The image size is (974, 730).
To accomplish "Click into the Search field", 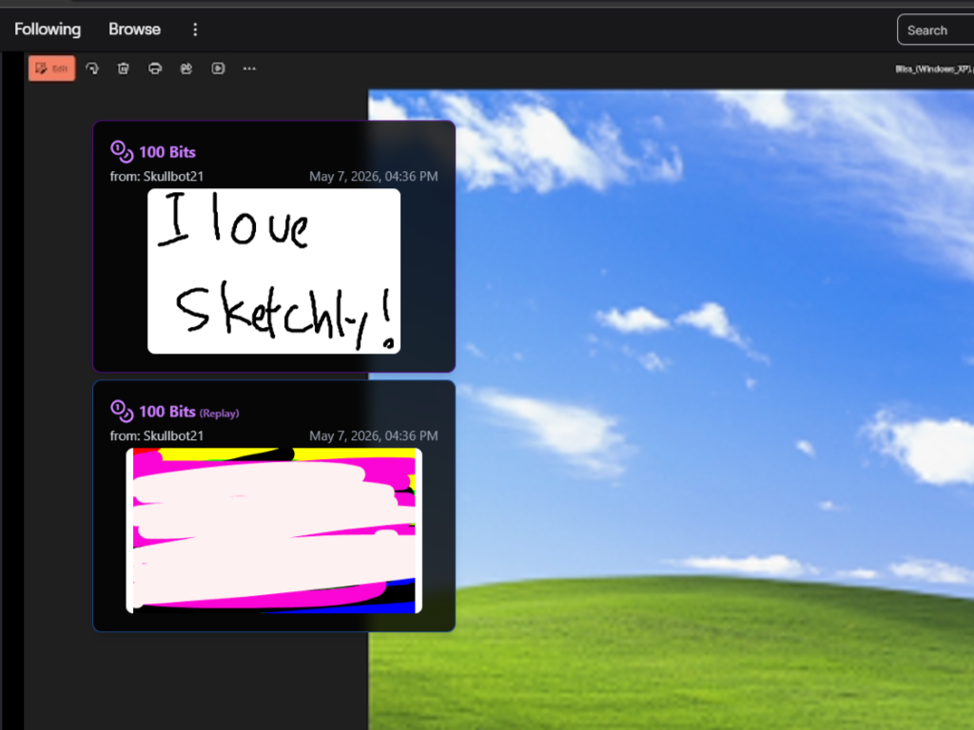I will pyautogui.click(x=936, y=29).
